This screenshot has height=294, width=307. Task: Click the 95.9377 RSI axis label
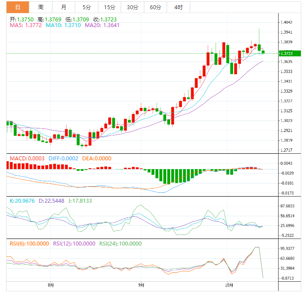click(x=287, y=249)
